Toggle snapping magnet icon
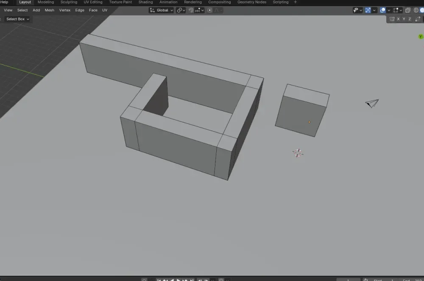Screen dimensions: 424x281 (x=191, y=10)
